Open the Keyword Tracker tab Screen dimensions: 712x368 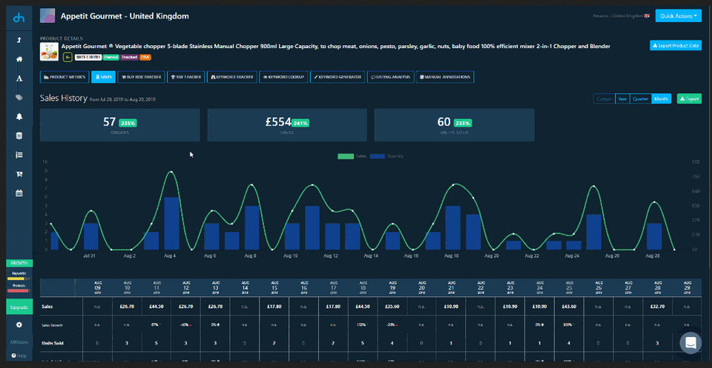(x=231, y=76)
